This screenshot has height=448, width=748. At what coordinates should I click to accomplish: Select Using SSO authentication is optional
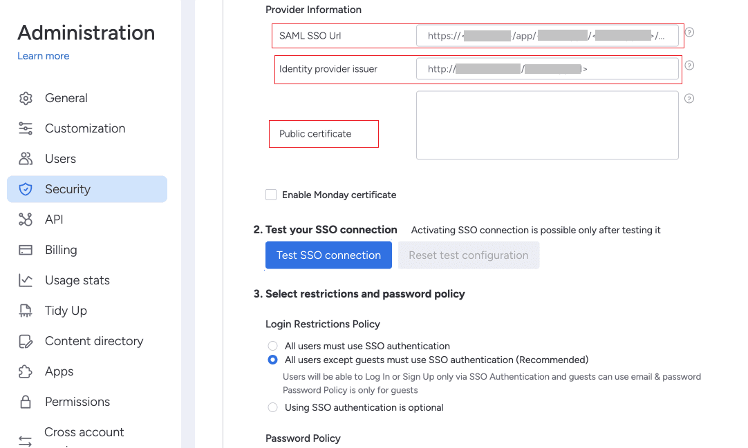[x=272, y=407]
